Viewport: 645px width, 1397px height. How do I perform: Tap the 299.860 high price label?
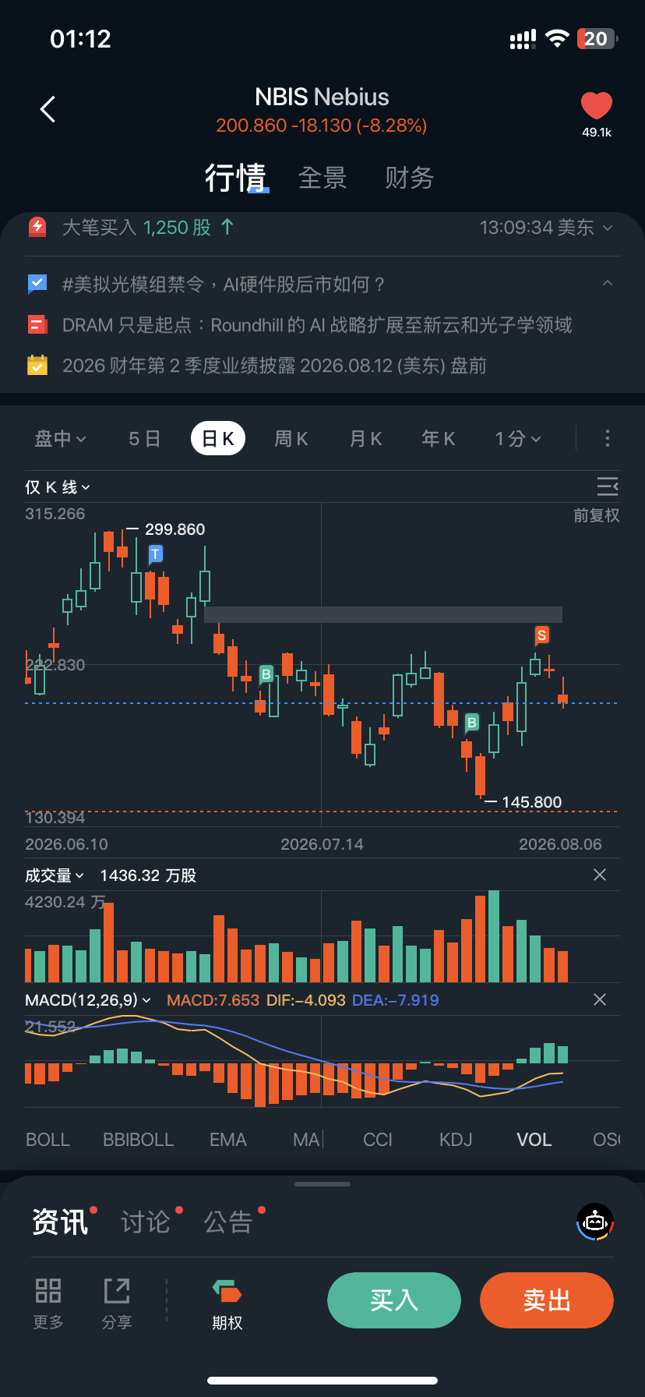point(174,529)
